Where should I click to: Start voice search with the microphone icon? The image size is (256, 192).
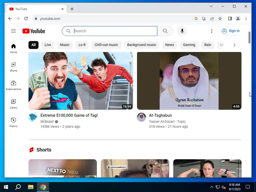(x=182, y=31)
